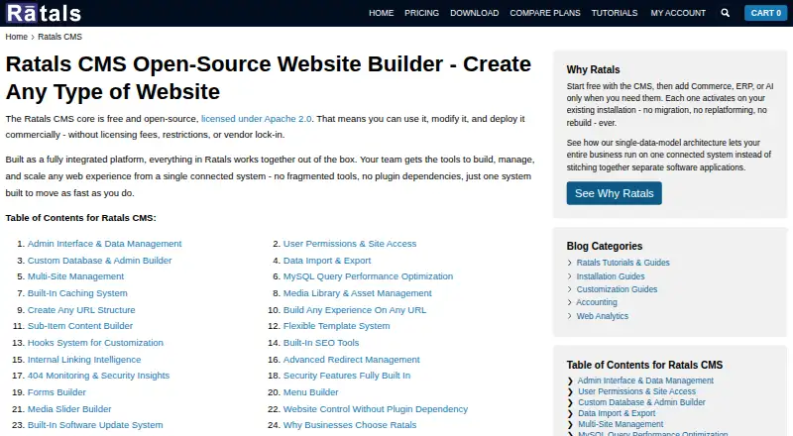Open the search magnifier icon
793x436 pixels.
pos(726,13)
